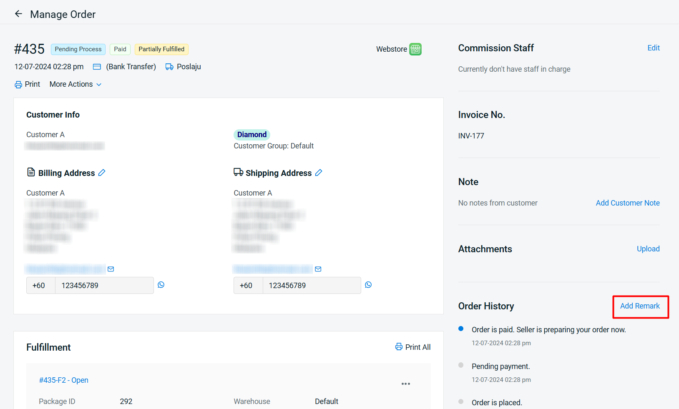
Task: Open fulfillment #435-F2 - Open link
Action: pyautogui.click(x=63, y=380)
